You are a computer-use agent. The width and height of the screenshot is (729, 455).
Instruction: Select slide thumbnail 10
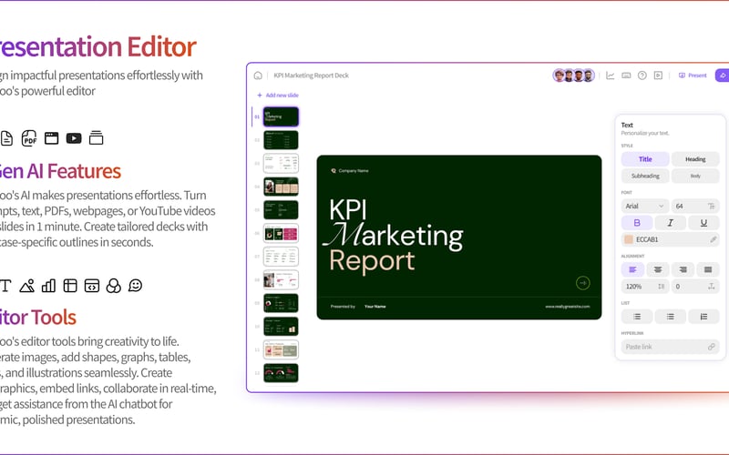pyautogui.click(x=281, y=327)
